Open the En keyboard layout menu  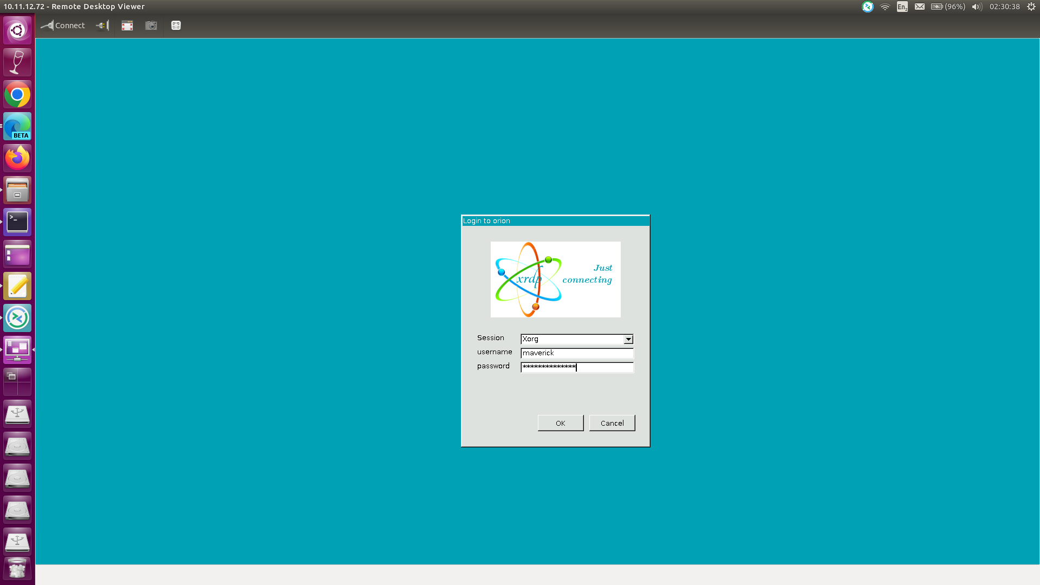click(x=902, y=6)
